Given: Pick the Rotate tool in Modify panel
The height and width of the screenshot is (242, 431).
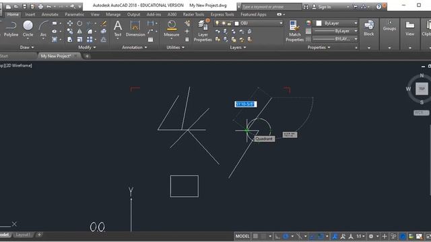Looking at the screenshot, I should click(x=79, y=24).
